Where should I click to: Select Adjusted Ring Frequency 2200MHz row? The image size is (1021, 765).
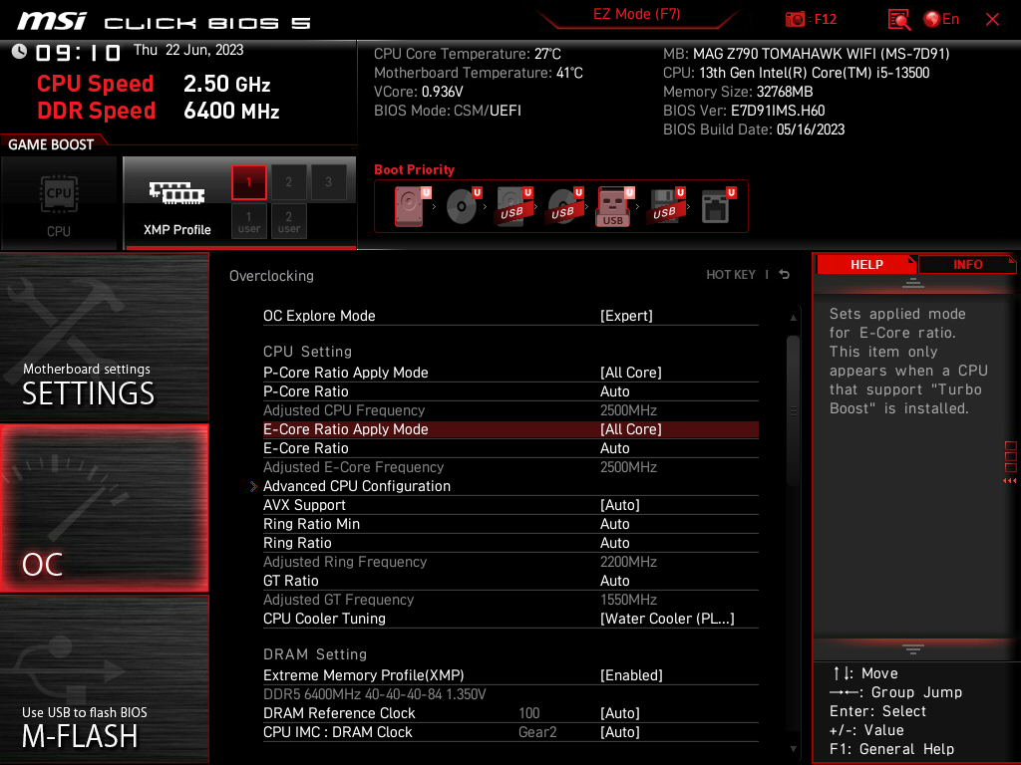510,562
